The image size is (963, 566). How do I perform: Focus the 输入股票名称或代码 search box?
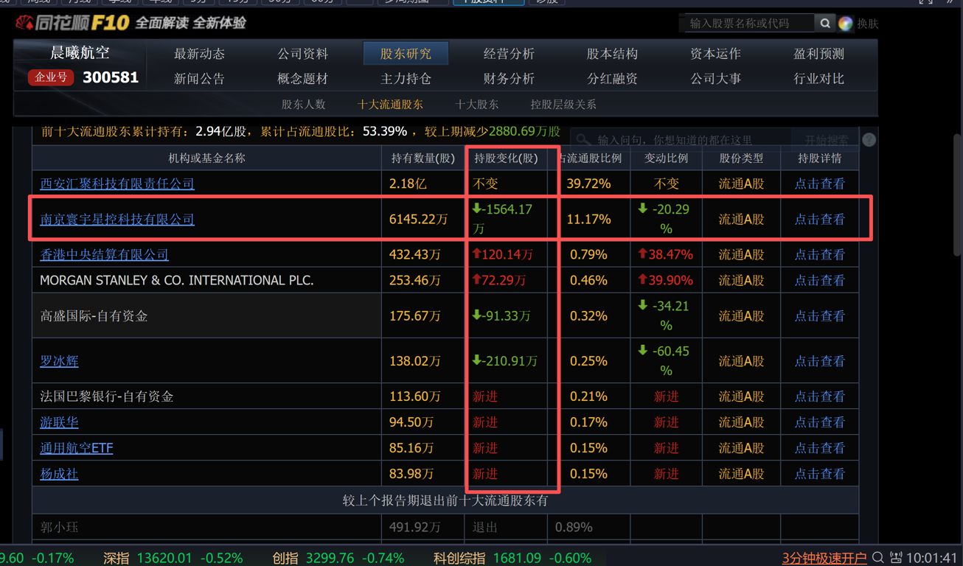tap(748, 24)
